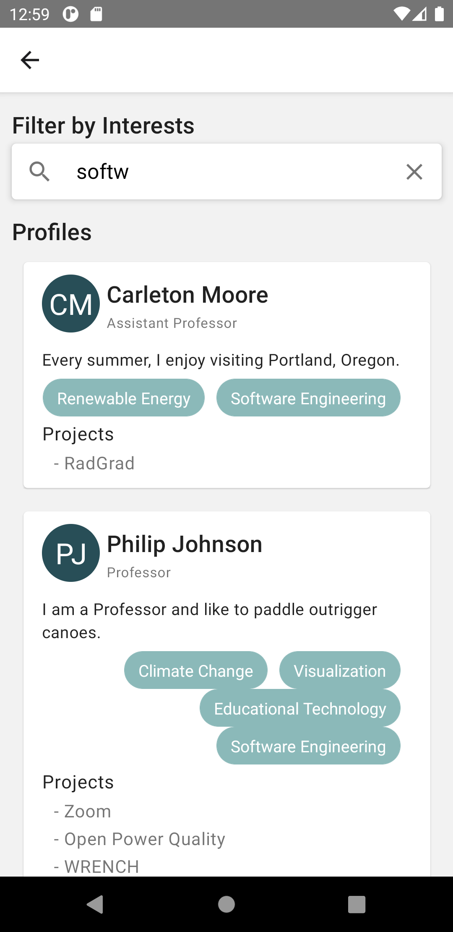Image resolution: width=453 pixels, height=932 pixels.
Task: Tap the back arrow icon
Action: (30, 60)
